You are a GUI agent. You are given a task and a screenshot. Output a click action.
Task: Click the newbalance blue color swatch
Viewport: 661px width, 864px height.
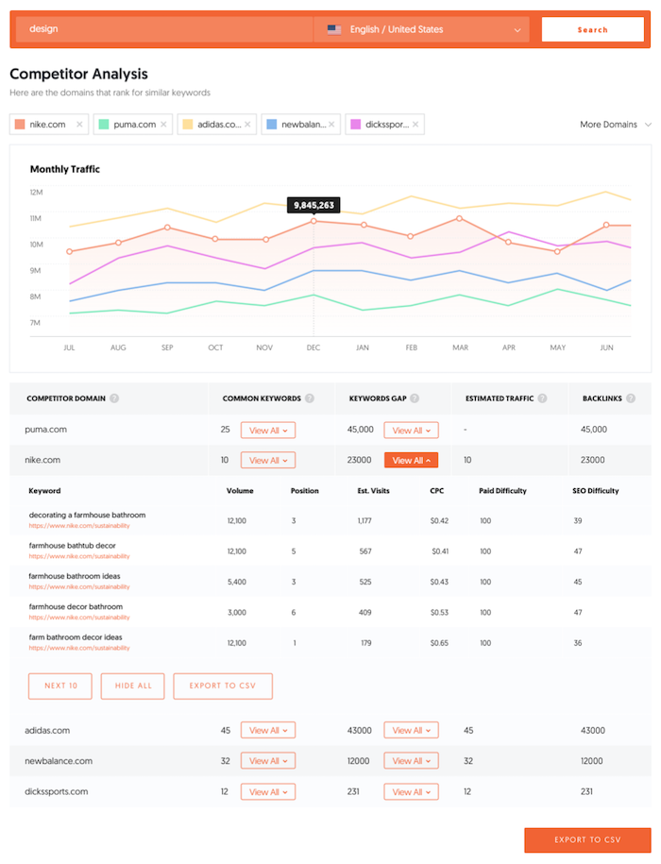coord(272,125)
